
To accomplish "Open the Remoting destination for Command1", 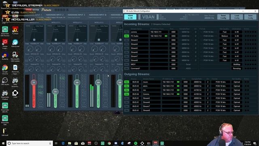I will [x=237, y=69].
